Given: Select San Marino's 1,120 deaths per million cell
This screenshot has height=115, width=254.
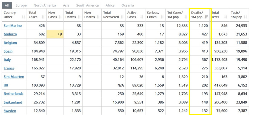Looking at the screenshot, I should [200, 26].
